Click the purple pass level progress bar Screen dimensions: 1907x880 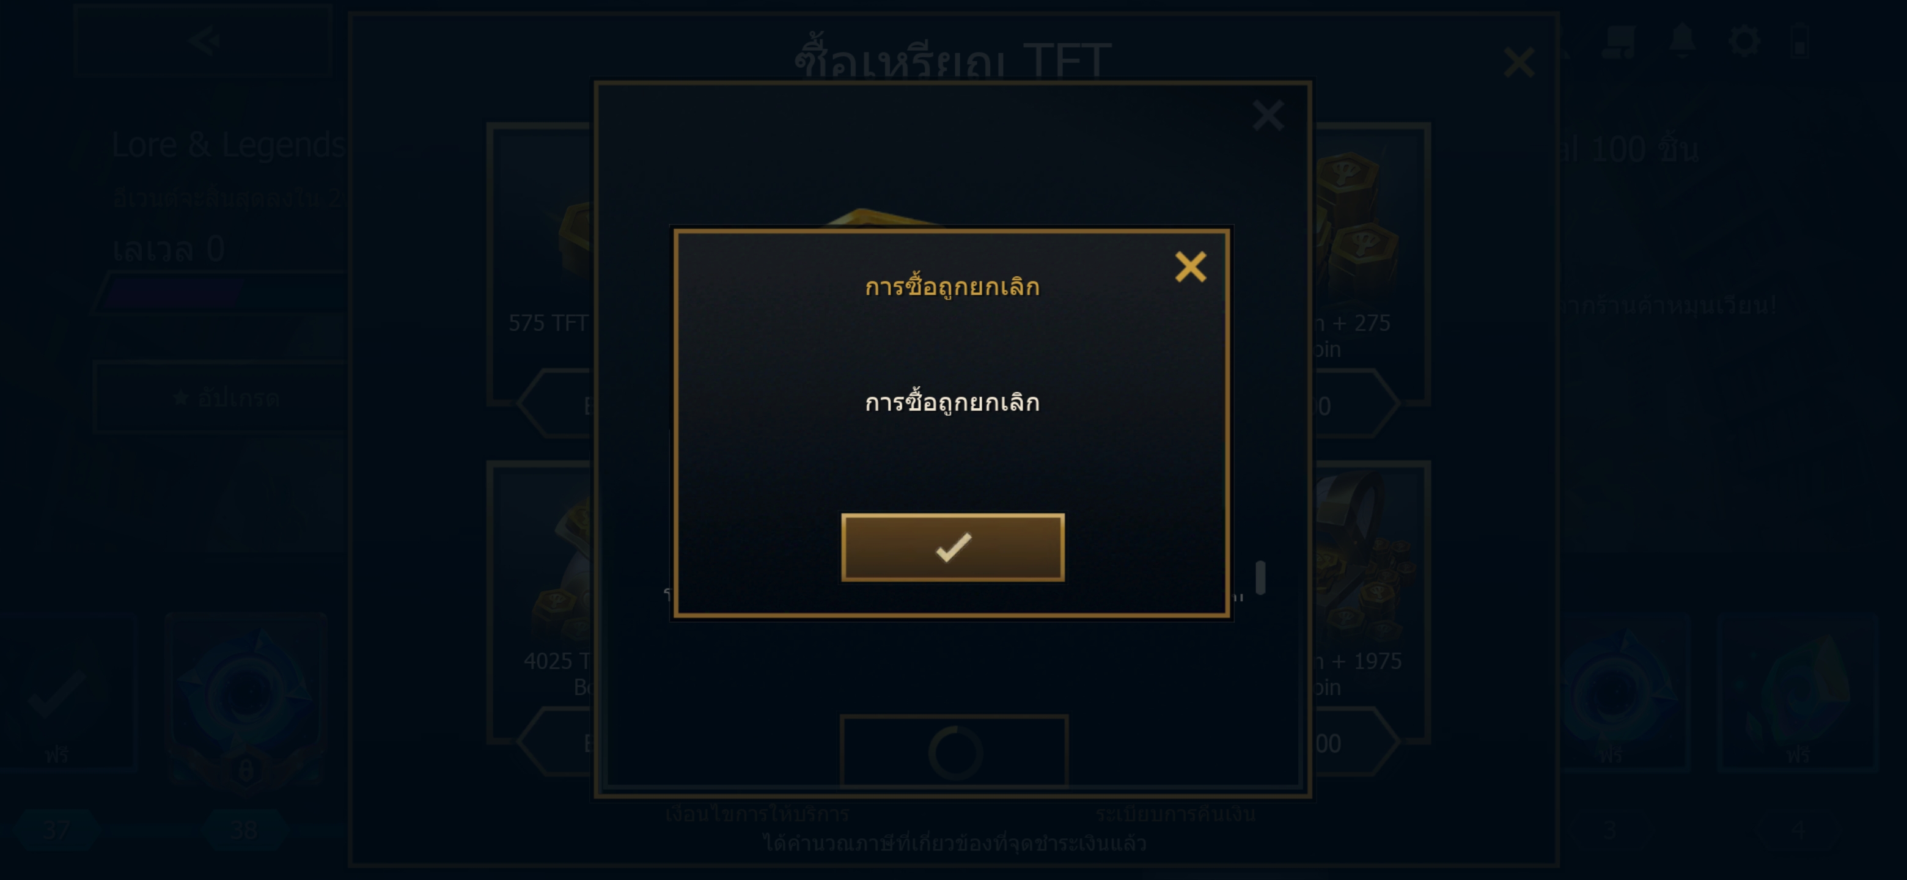222,293
